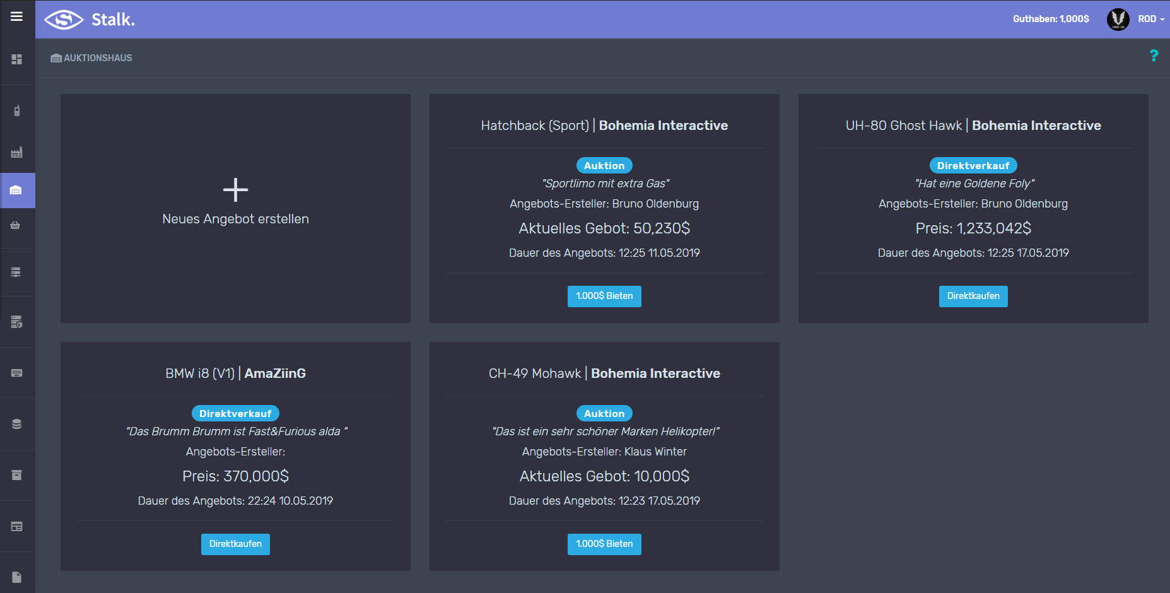Screen dimensions: 1170x593
Task: Bid 1.000$ on the CH-49 Mohawk
Action: point(604,544)
